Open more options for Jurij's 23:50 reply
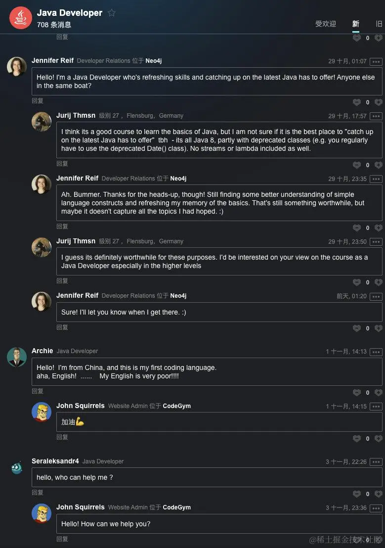 click(x=376, y=242)
